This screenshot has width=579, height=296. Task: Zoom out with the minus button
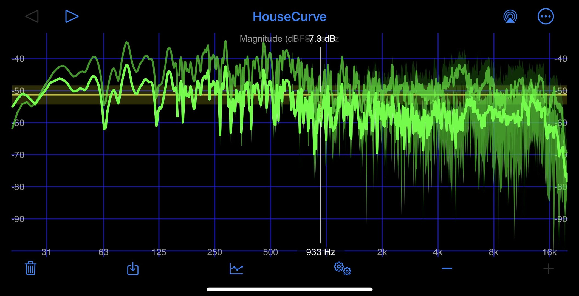[x=447, y=269]
